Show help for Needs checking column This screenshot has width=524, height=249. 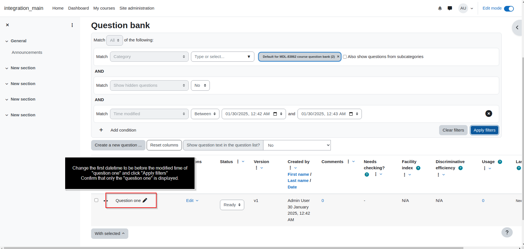click(x=367, y=174)
